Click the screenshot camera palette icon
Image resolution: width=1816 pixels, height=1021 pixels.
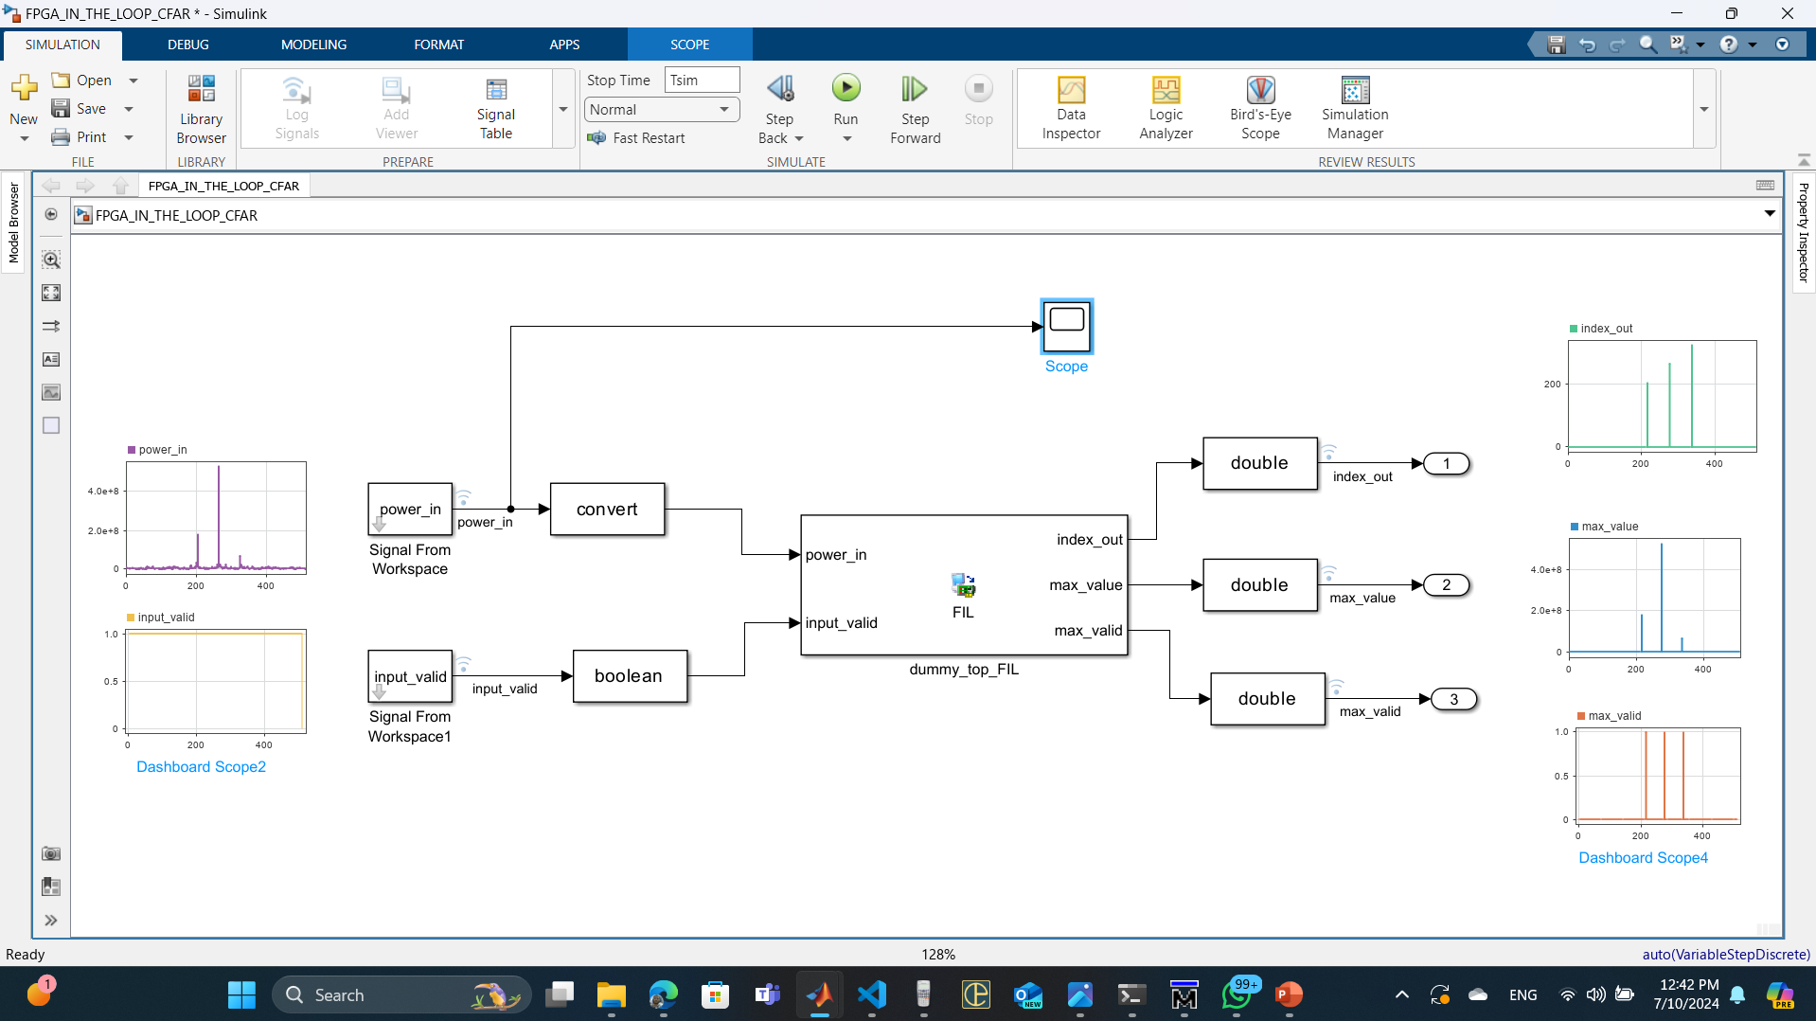(51, 853)
